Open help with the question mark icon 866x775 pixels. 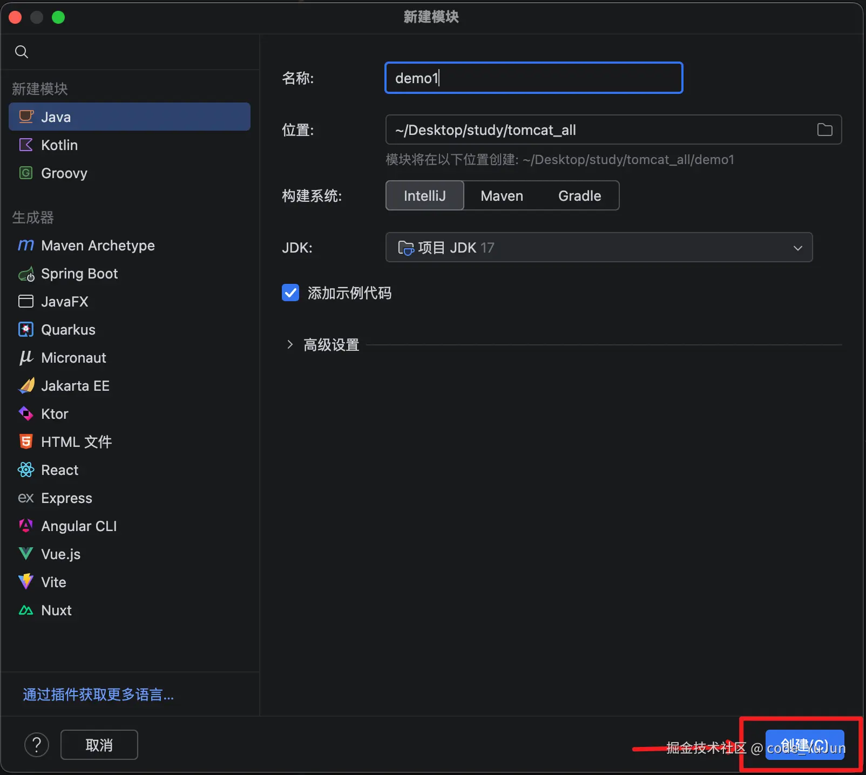click(x=37, y=745)
